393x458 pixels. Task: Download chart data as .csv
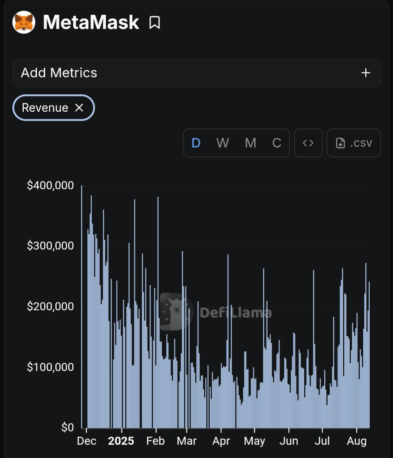pyautogui.click(x=354, y=143)
